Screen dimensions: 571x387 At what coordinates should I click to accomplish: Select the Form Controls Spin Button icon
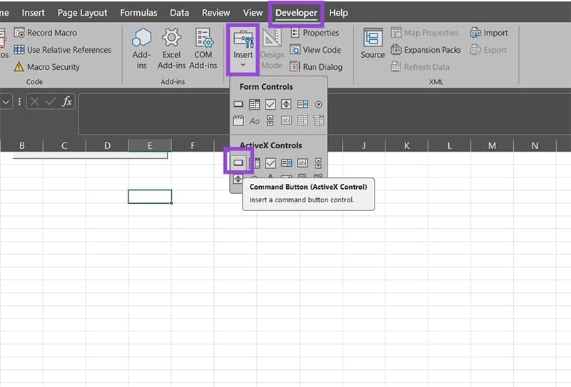[x=286, y=105]
